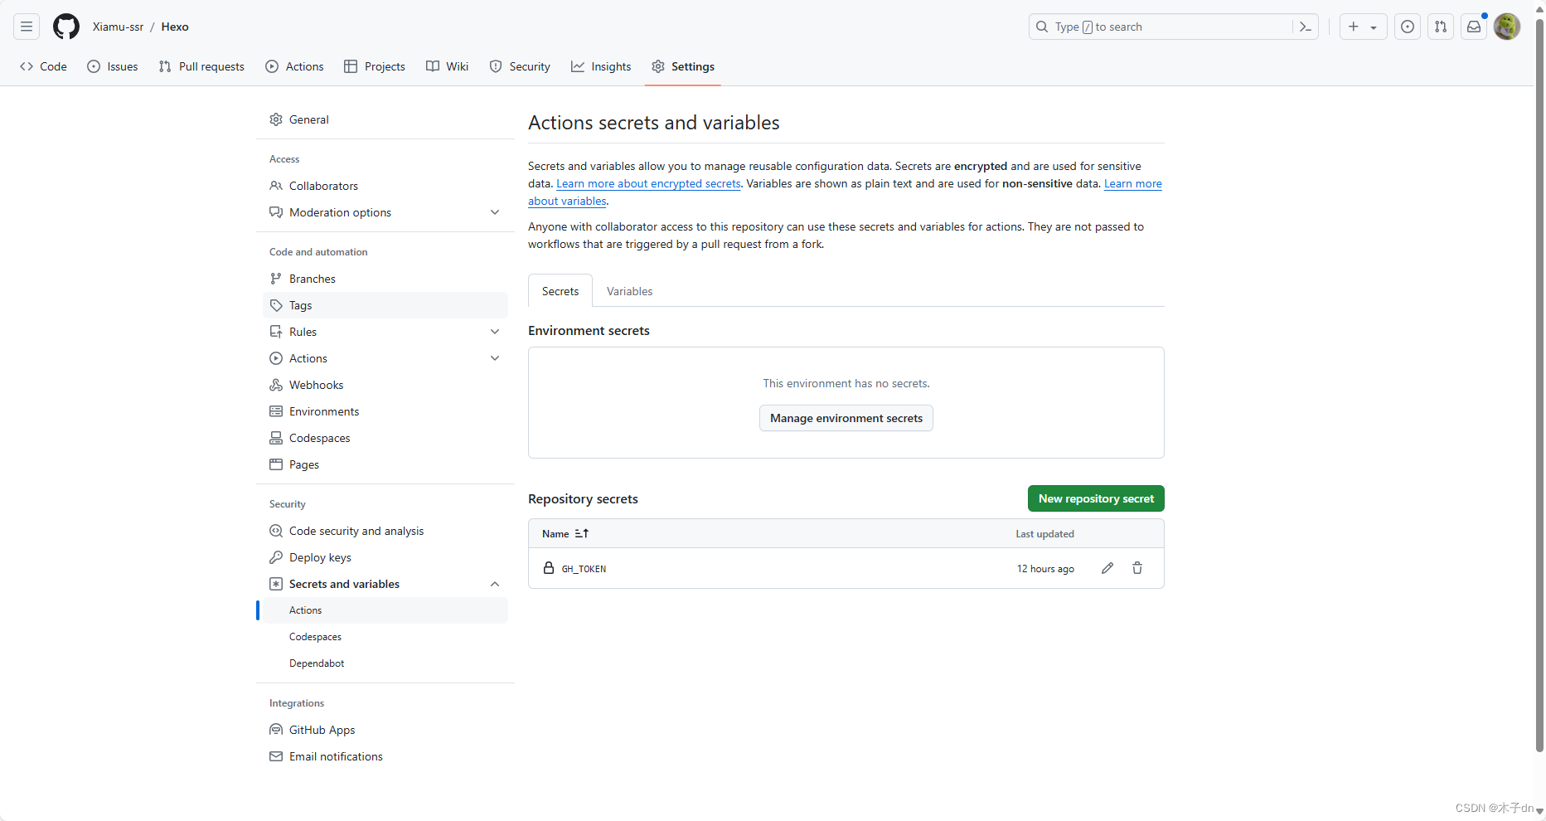The image size is (1546, 821).
Task: Open the create-new dropdown arrow
Action: pos(1374,27)
